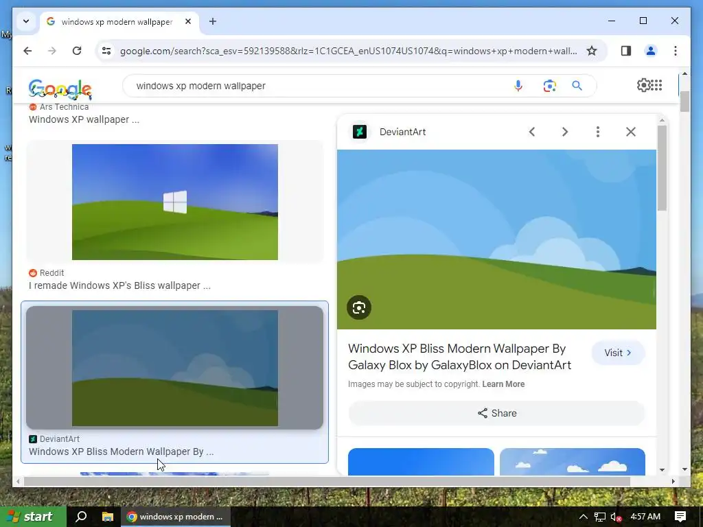703x527 pixels.
Task: Open site information icon in address bar
Action: tap(106, 51)
